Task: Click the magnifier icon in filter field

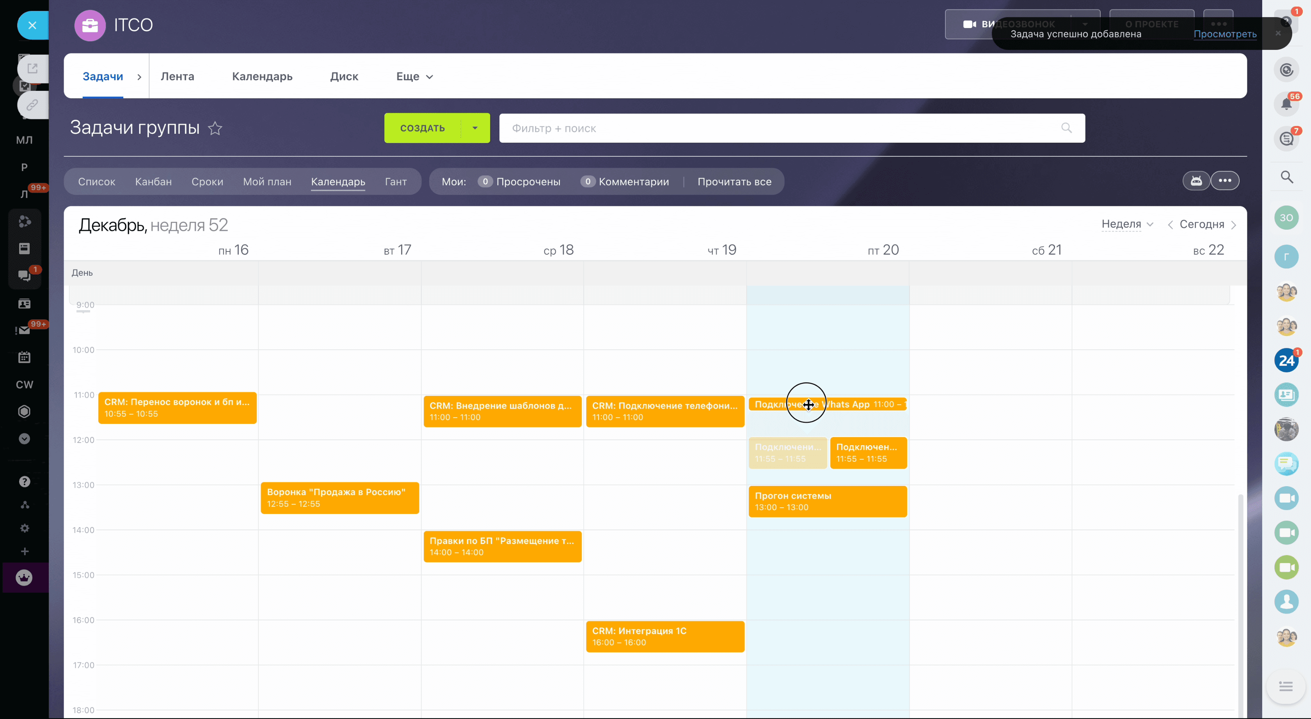Action: pyautogui.click(x=1067, y=128)
